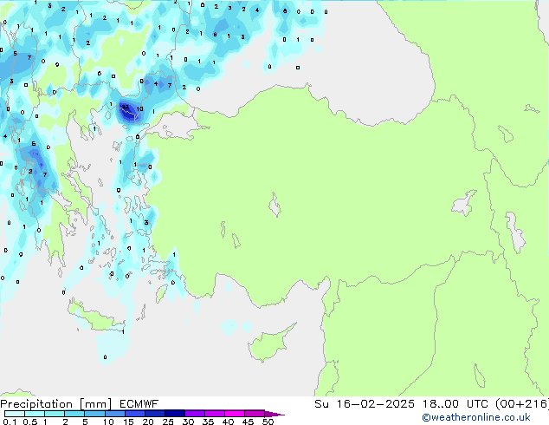
Task: Select the "2" label under the legend
Action: pyautogui.click(x=65, y=422)
